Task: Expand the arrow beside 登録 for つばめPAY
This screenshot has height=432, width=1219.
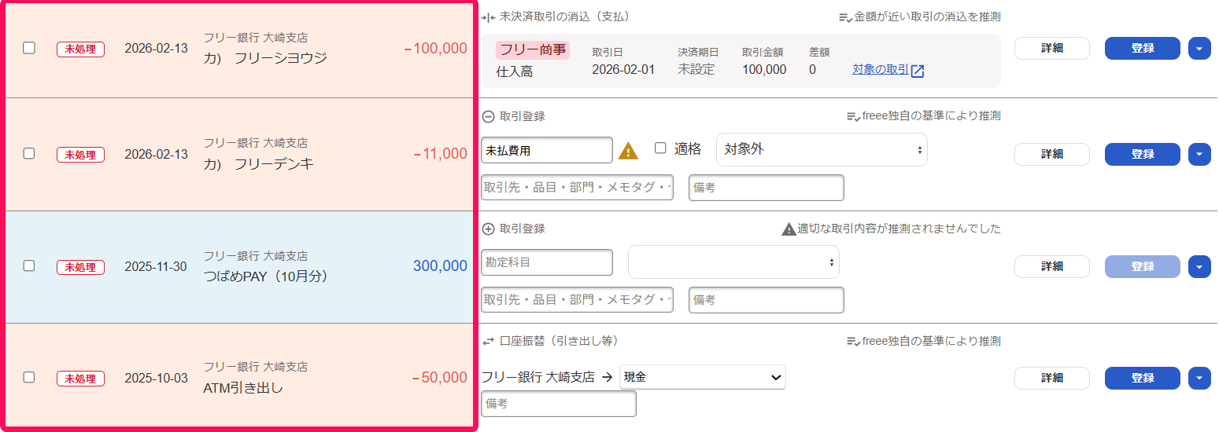Action: click(1199, 266)
